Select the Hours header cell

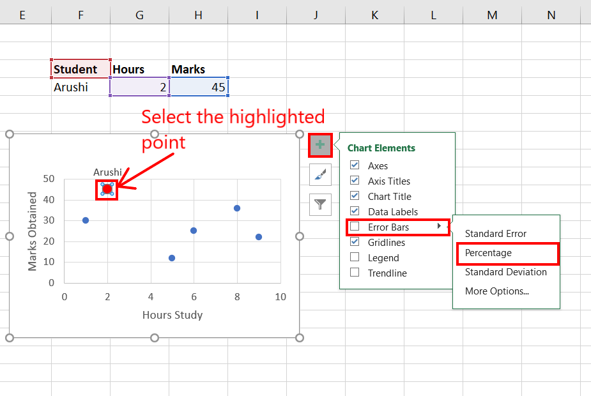139,69
